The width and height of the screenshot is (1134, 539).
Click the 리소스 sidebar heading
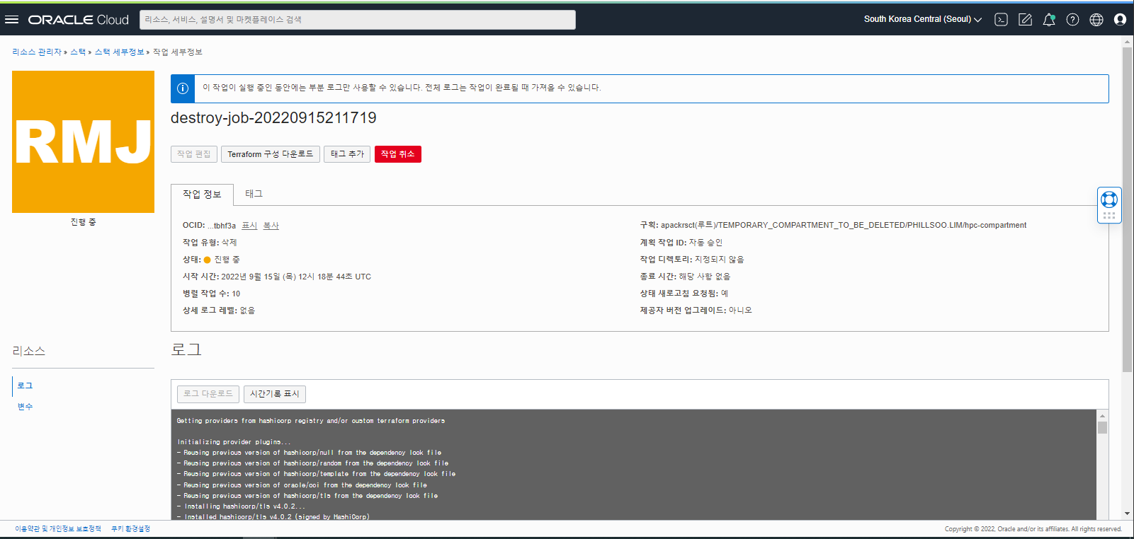(x=29, y=351)
